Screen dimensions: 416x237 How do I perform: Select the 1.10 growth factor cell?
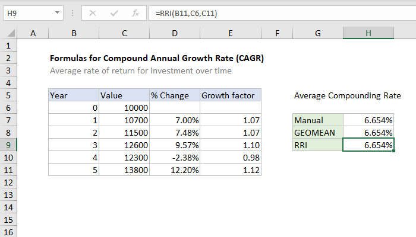coord(231,145)
